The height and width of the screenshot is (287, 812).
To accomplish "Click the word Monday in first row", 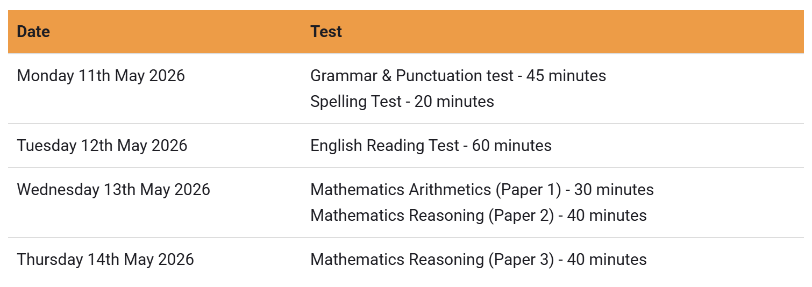I will tap(46, 76).
